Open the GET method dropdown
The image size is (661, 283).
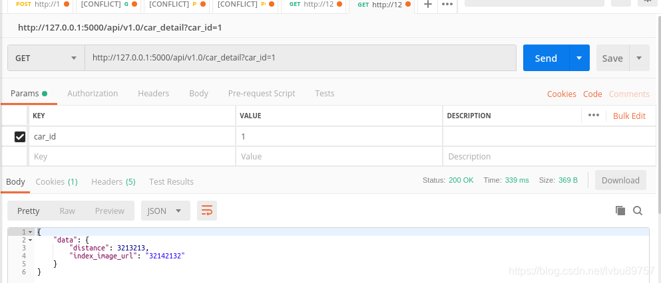pyautogui.click(x=47, y=58)
